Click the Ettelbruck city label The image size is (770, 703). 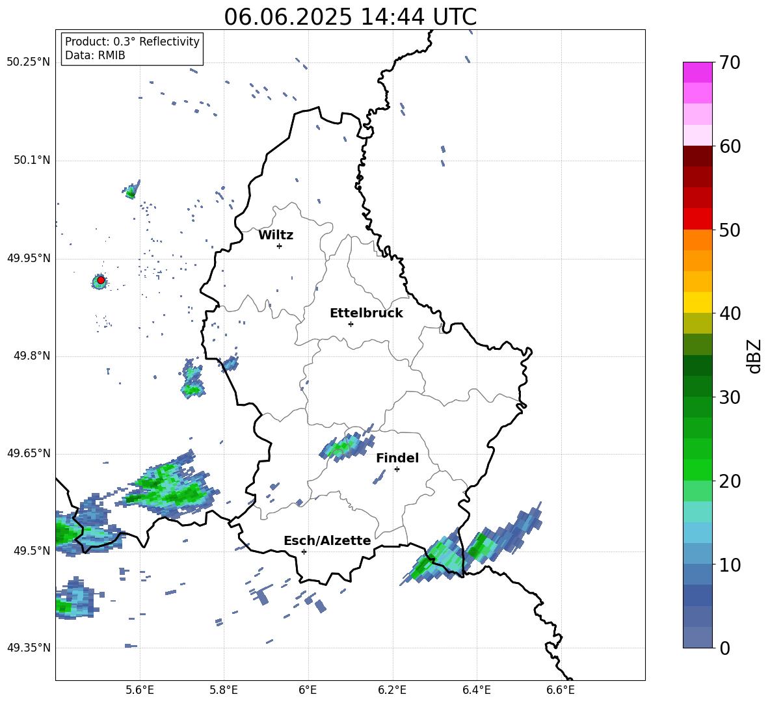point(366,313)
